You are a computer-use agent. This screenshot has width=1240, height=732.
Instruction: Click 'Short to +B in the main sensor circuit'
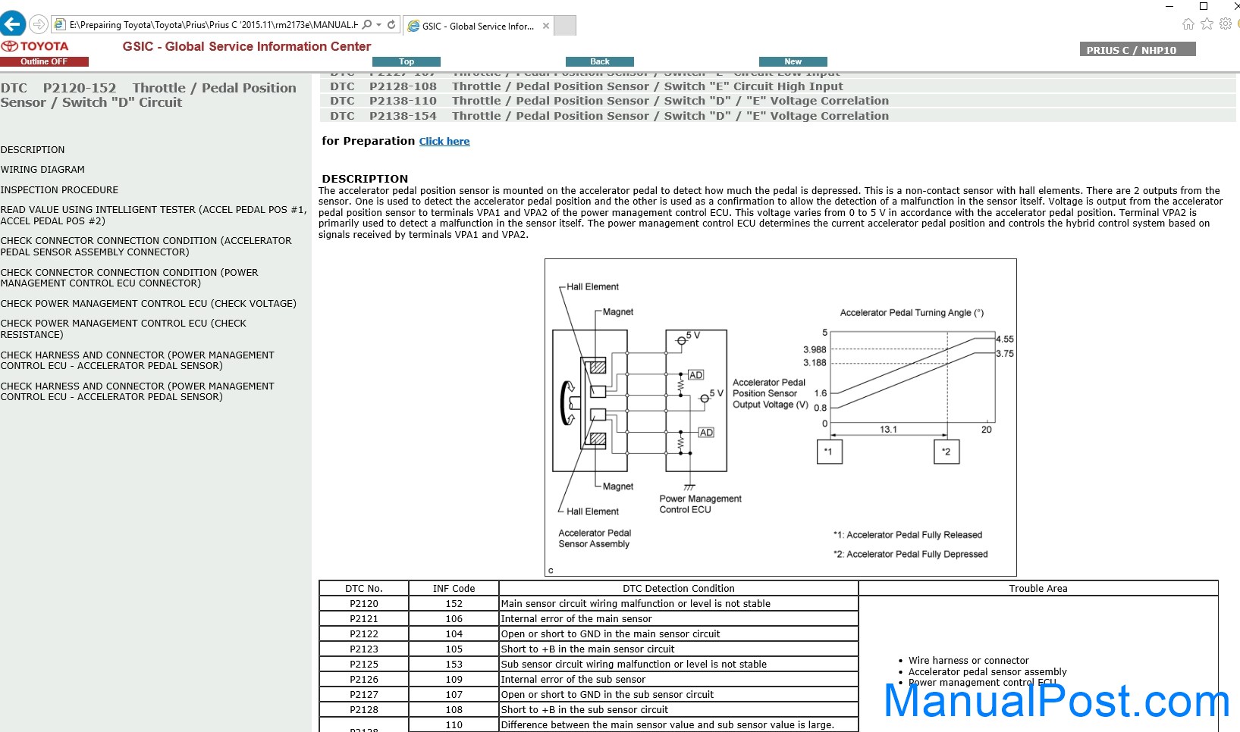(x=679, y=649)
